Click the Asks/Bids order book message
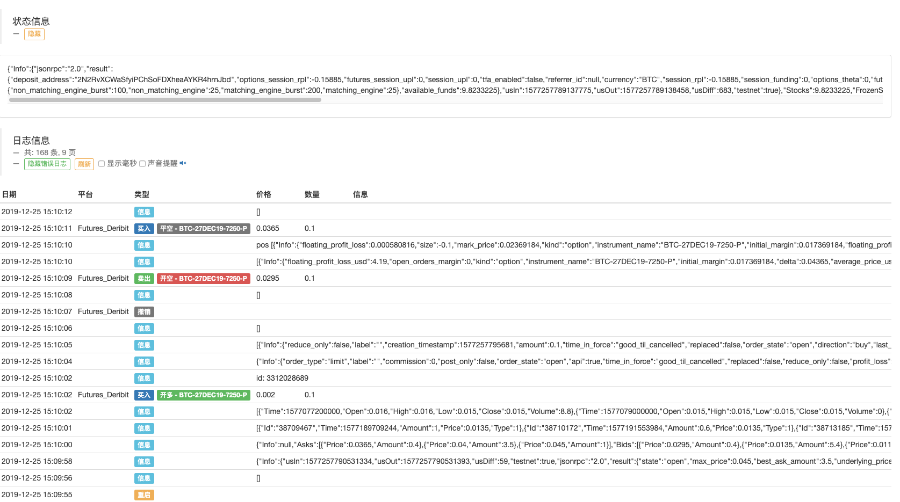Screen dimensions: 900x502 coord(573,445)
